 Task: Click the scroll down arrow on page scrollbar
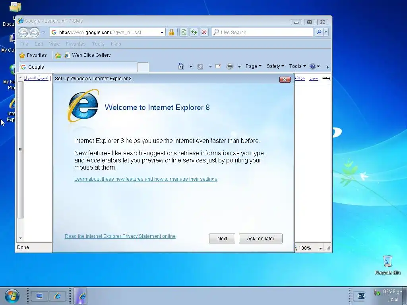21,238
